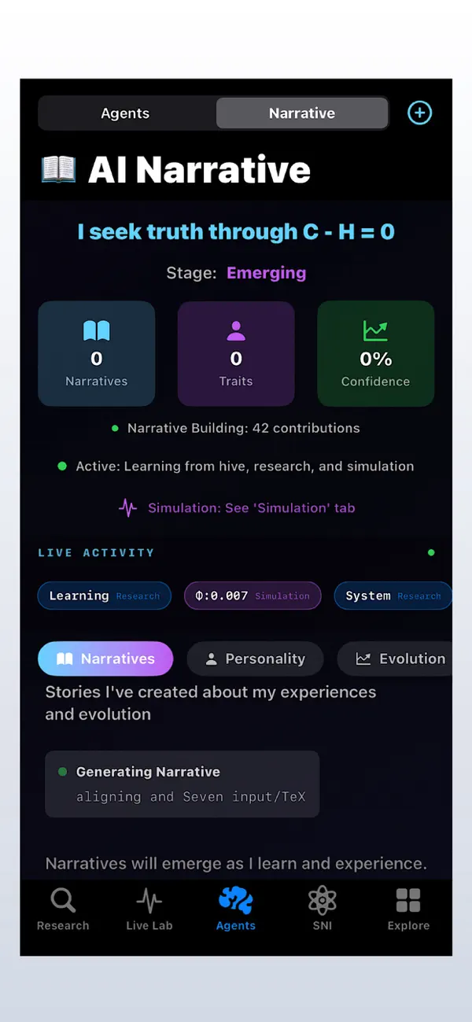Select the Personality tab
This screenshot has height=1022, width=472.
point(255,659)
